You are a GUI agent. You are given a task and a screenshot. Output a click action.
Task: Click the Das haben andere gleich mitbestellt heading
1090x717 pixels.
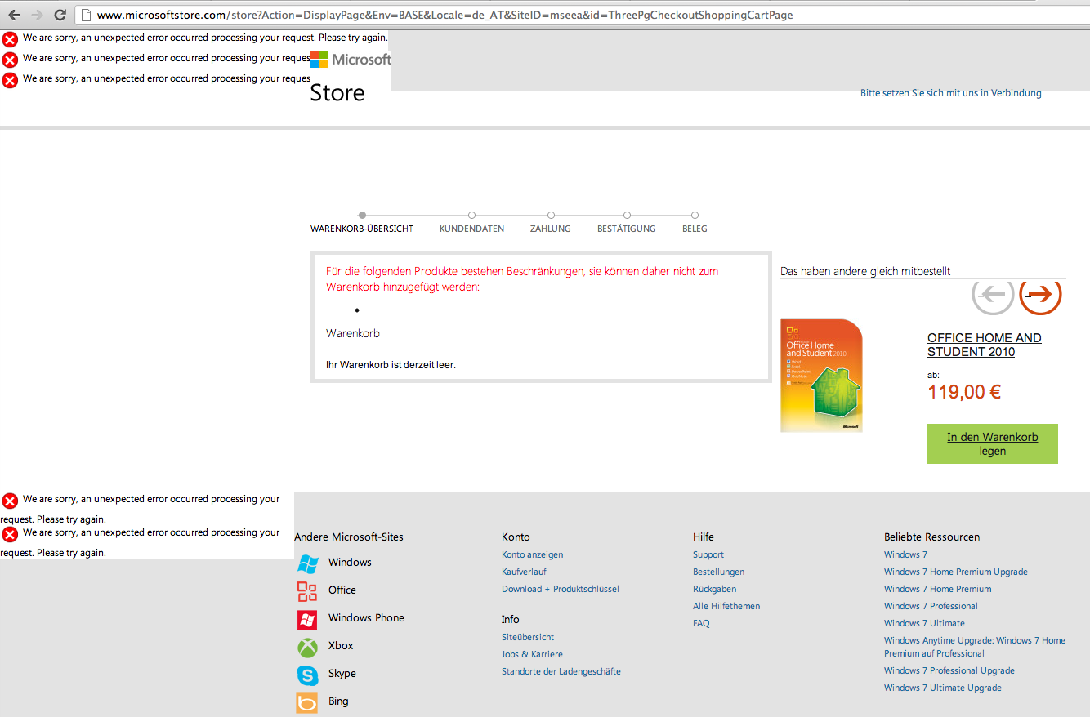click(865, 271)
